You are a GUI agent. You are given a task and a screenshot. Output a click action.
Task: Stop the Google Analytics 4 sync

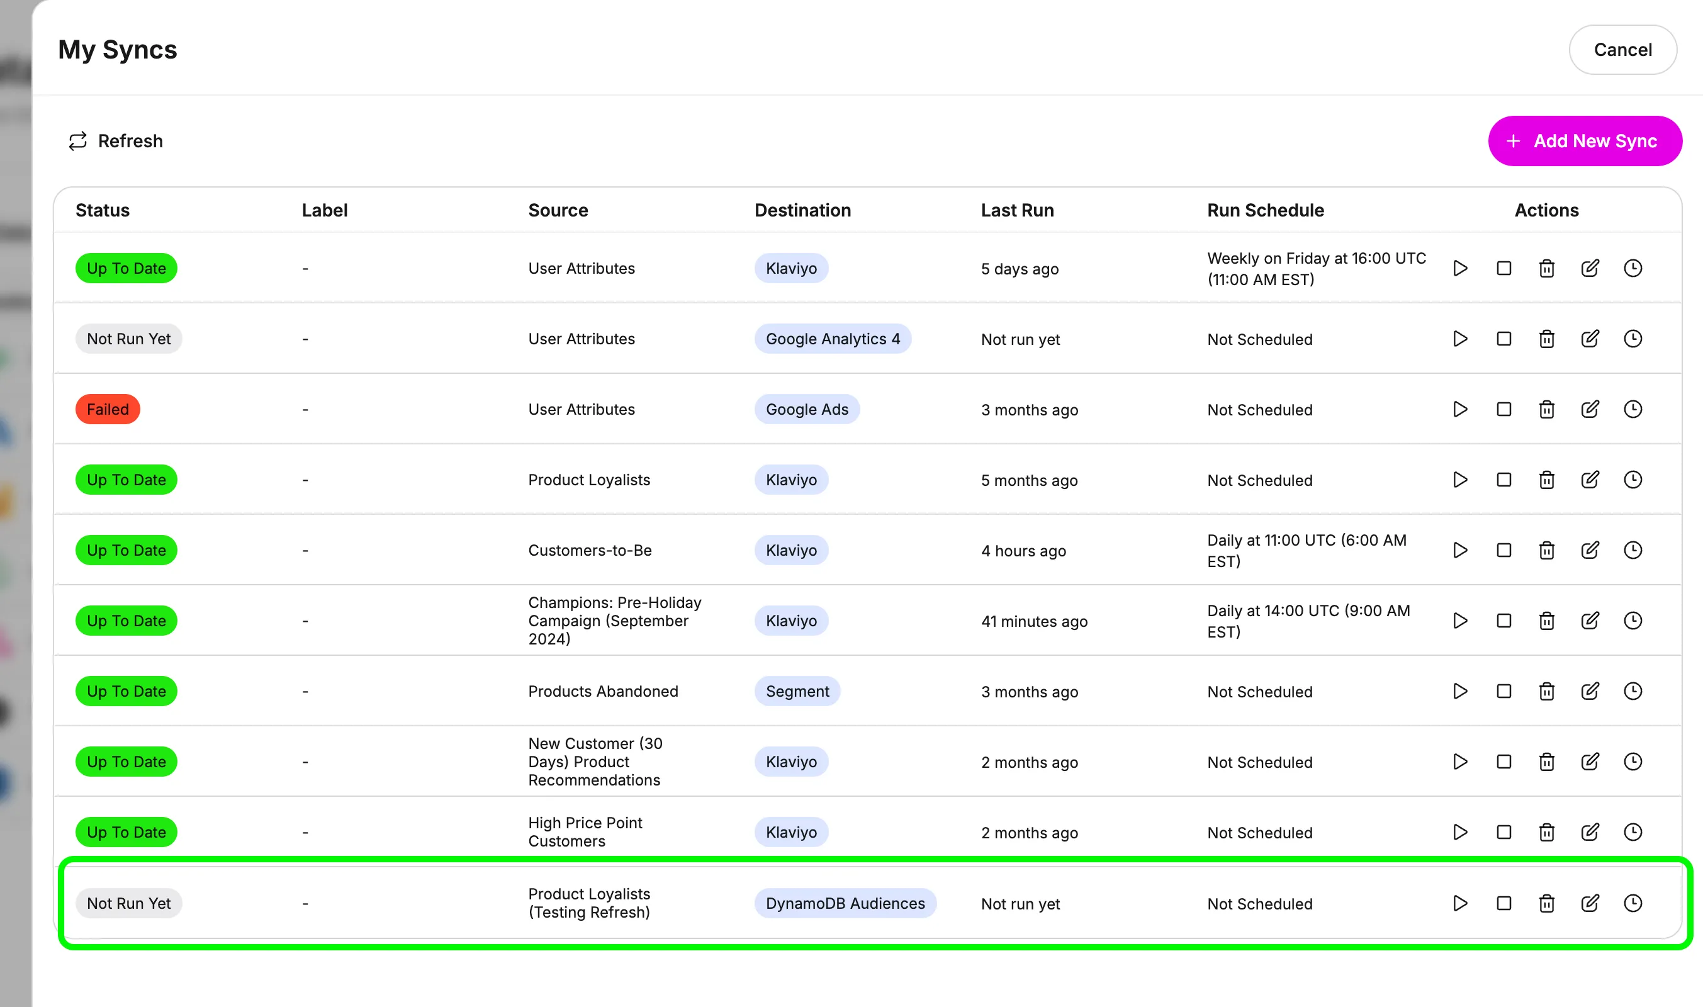click(x=1503, y=339)
